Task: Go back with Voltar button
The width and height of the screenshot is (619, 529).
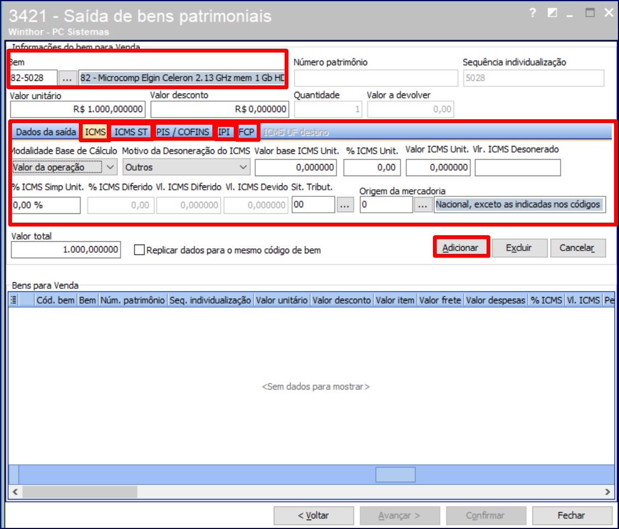Action: click(x=314, y=515)
